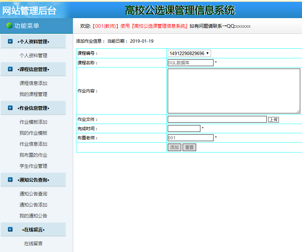Toggle the •课程信息管理• menu header
Image resolution: width=302 pixels, height=252 pixels.
click(x=33, y=69)
